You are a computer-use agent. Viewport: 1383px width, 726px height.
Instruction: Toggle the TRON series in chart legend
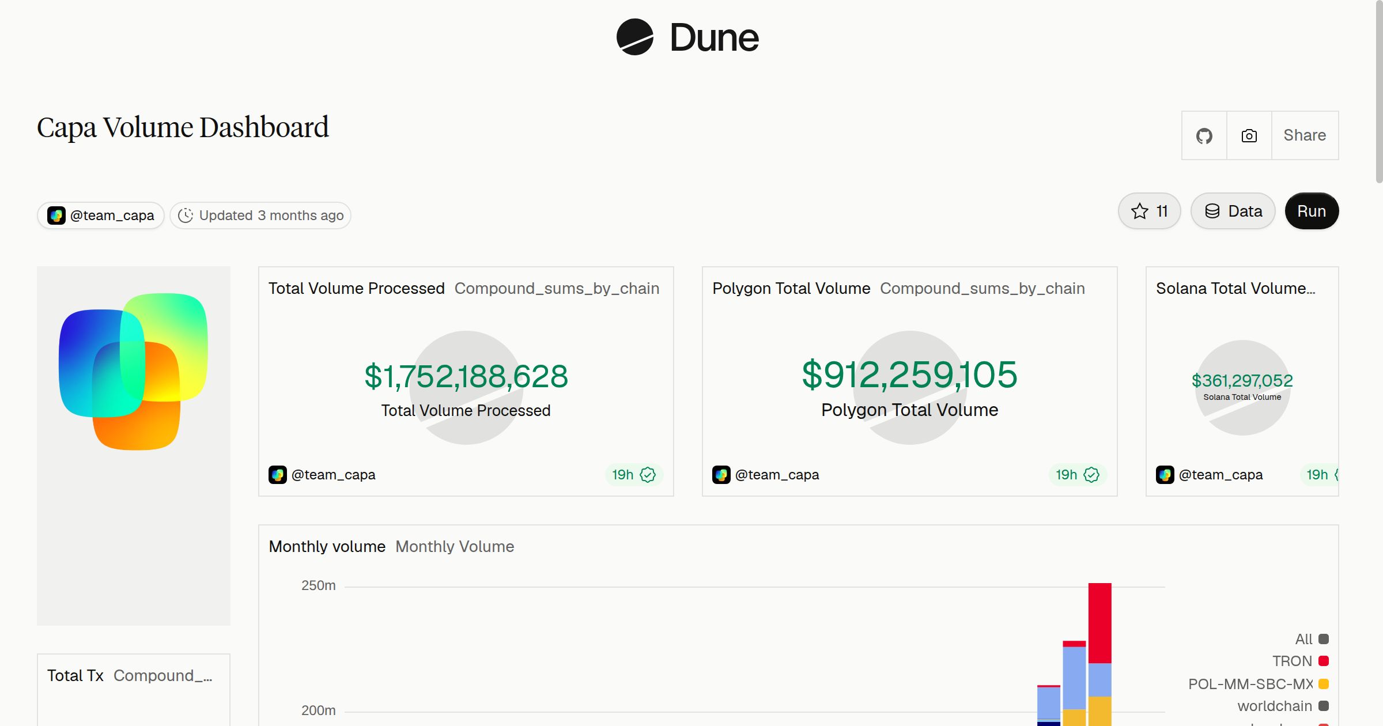point(1300,661)
